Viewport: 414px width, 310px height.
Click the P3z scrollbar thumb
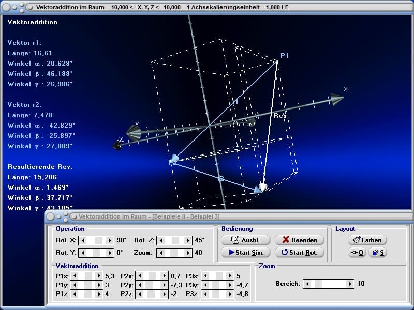tap(215, 293)
